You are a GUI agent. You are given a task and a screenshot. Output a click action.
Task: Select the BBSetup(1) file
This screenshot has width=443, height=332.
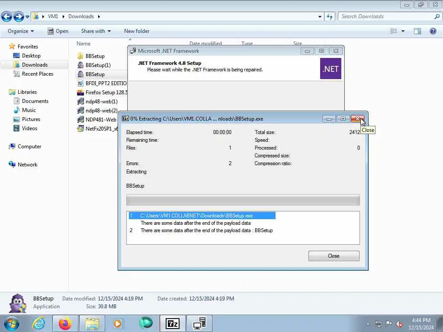click(x=94, y=65)
